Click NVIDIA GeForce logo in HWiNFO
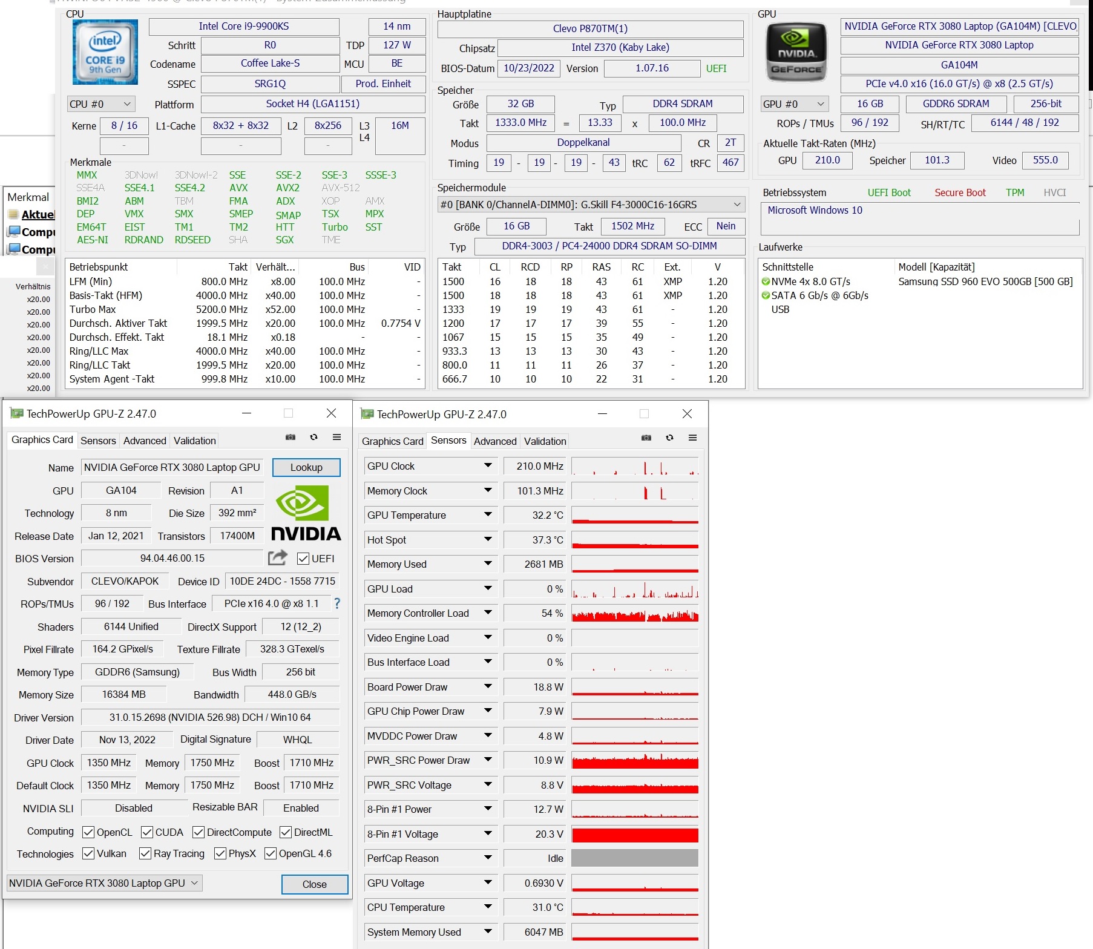Image resolution: width=1093 pixels, height=949 pixels. 795,52
